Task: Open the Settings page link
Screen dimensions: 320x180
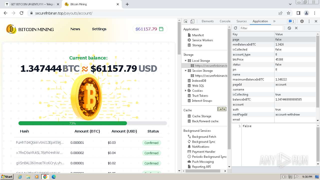Action: click(x=99, y=29)
